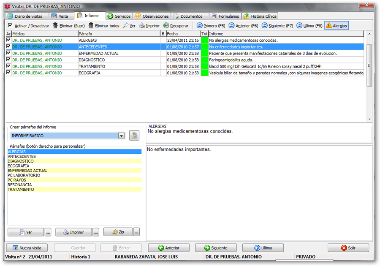Open options button next to Imprimir

tap(96, 232)
